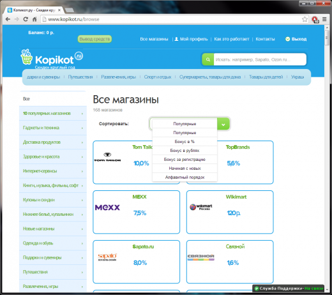Viewport: 332px width, 295px height.
Task: Click the page vertical scrollbar thumb
Action: point(327,38)
